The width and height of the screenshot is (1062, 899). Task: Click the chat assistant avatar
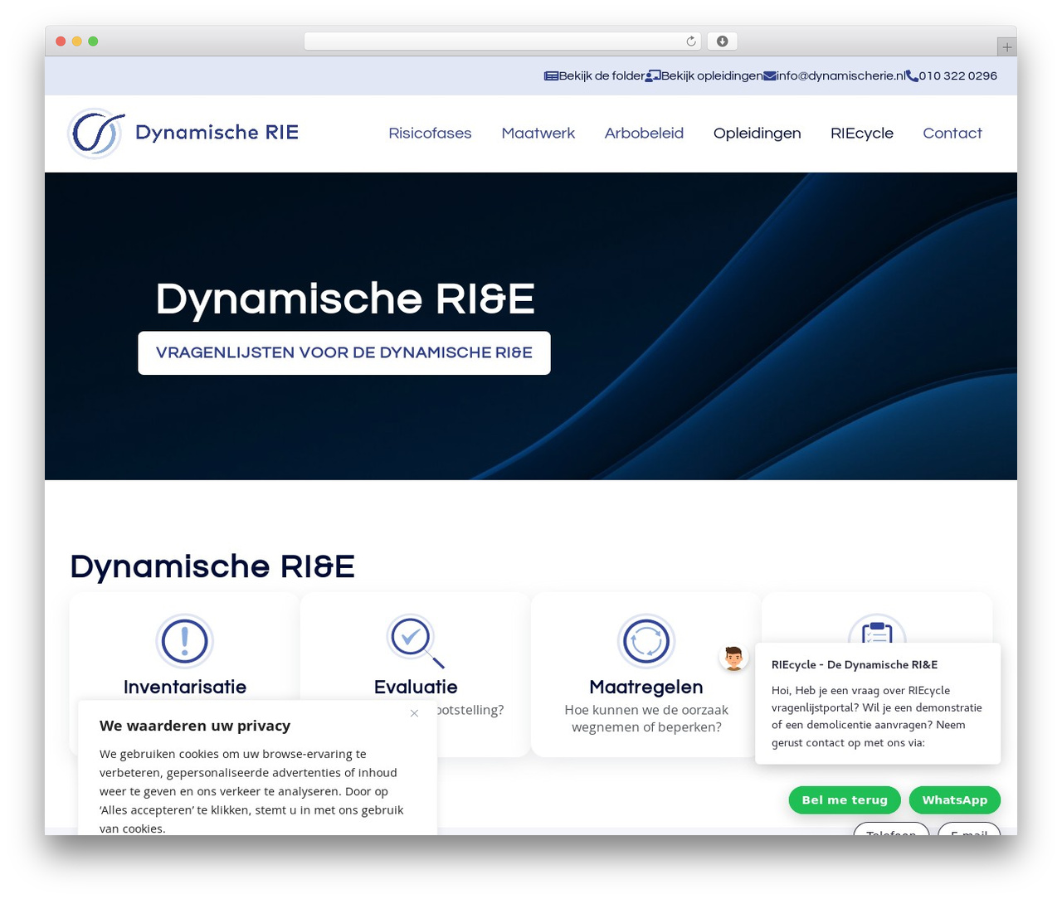733,658
